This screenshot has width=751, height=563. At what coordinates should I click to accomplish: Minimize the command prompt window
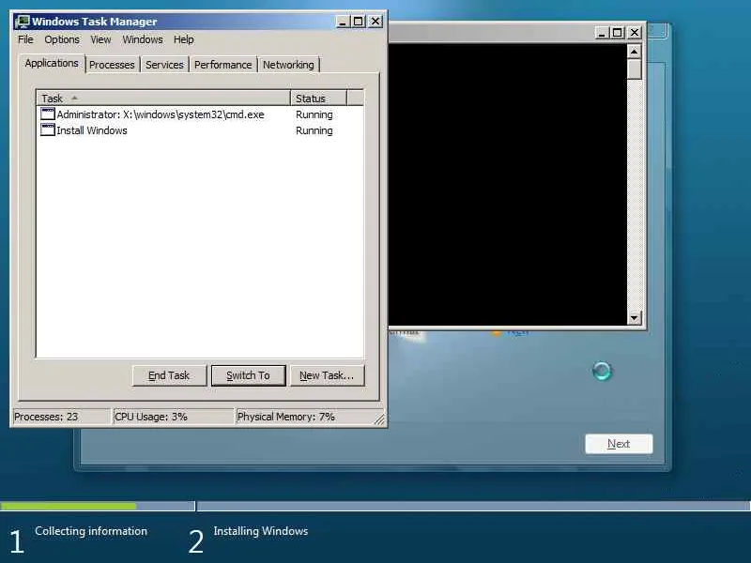pyautogui.click(x=602, y=33)
